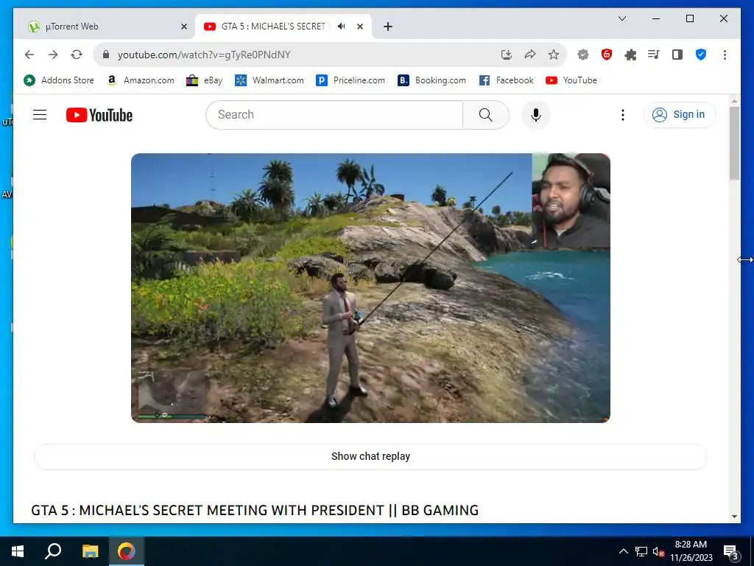The image size is (754, 566).
Task: Open eBay bookmark
Action: (205, 80)
